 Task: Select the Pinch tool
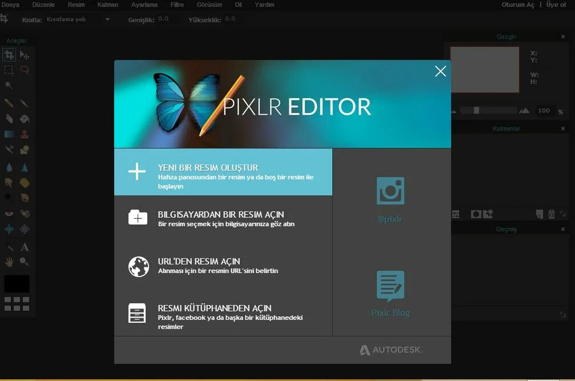click(25, 229)
